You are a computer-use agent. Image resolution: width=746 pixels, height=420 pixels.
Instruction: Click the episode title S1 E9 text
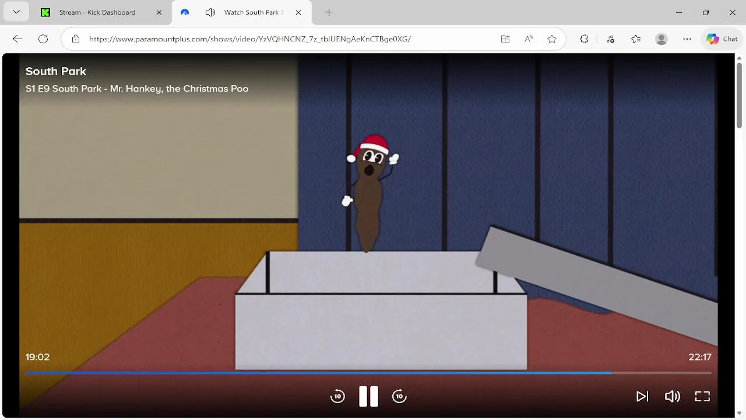tap(137, 89)
